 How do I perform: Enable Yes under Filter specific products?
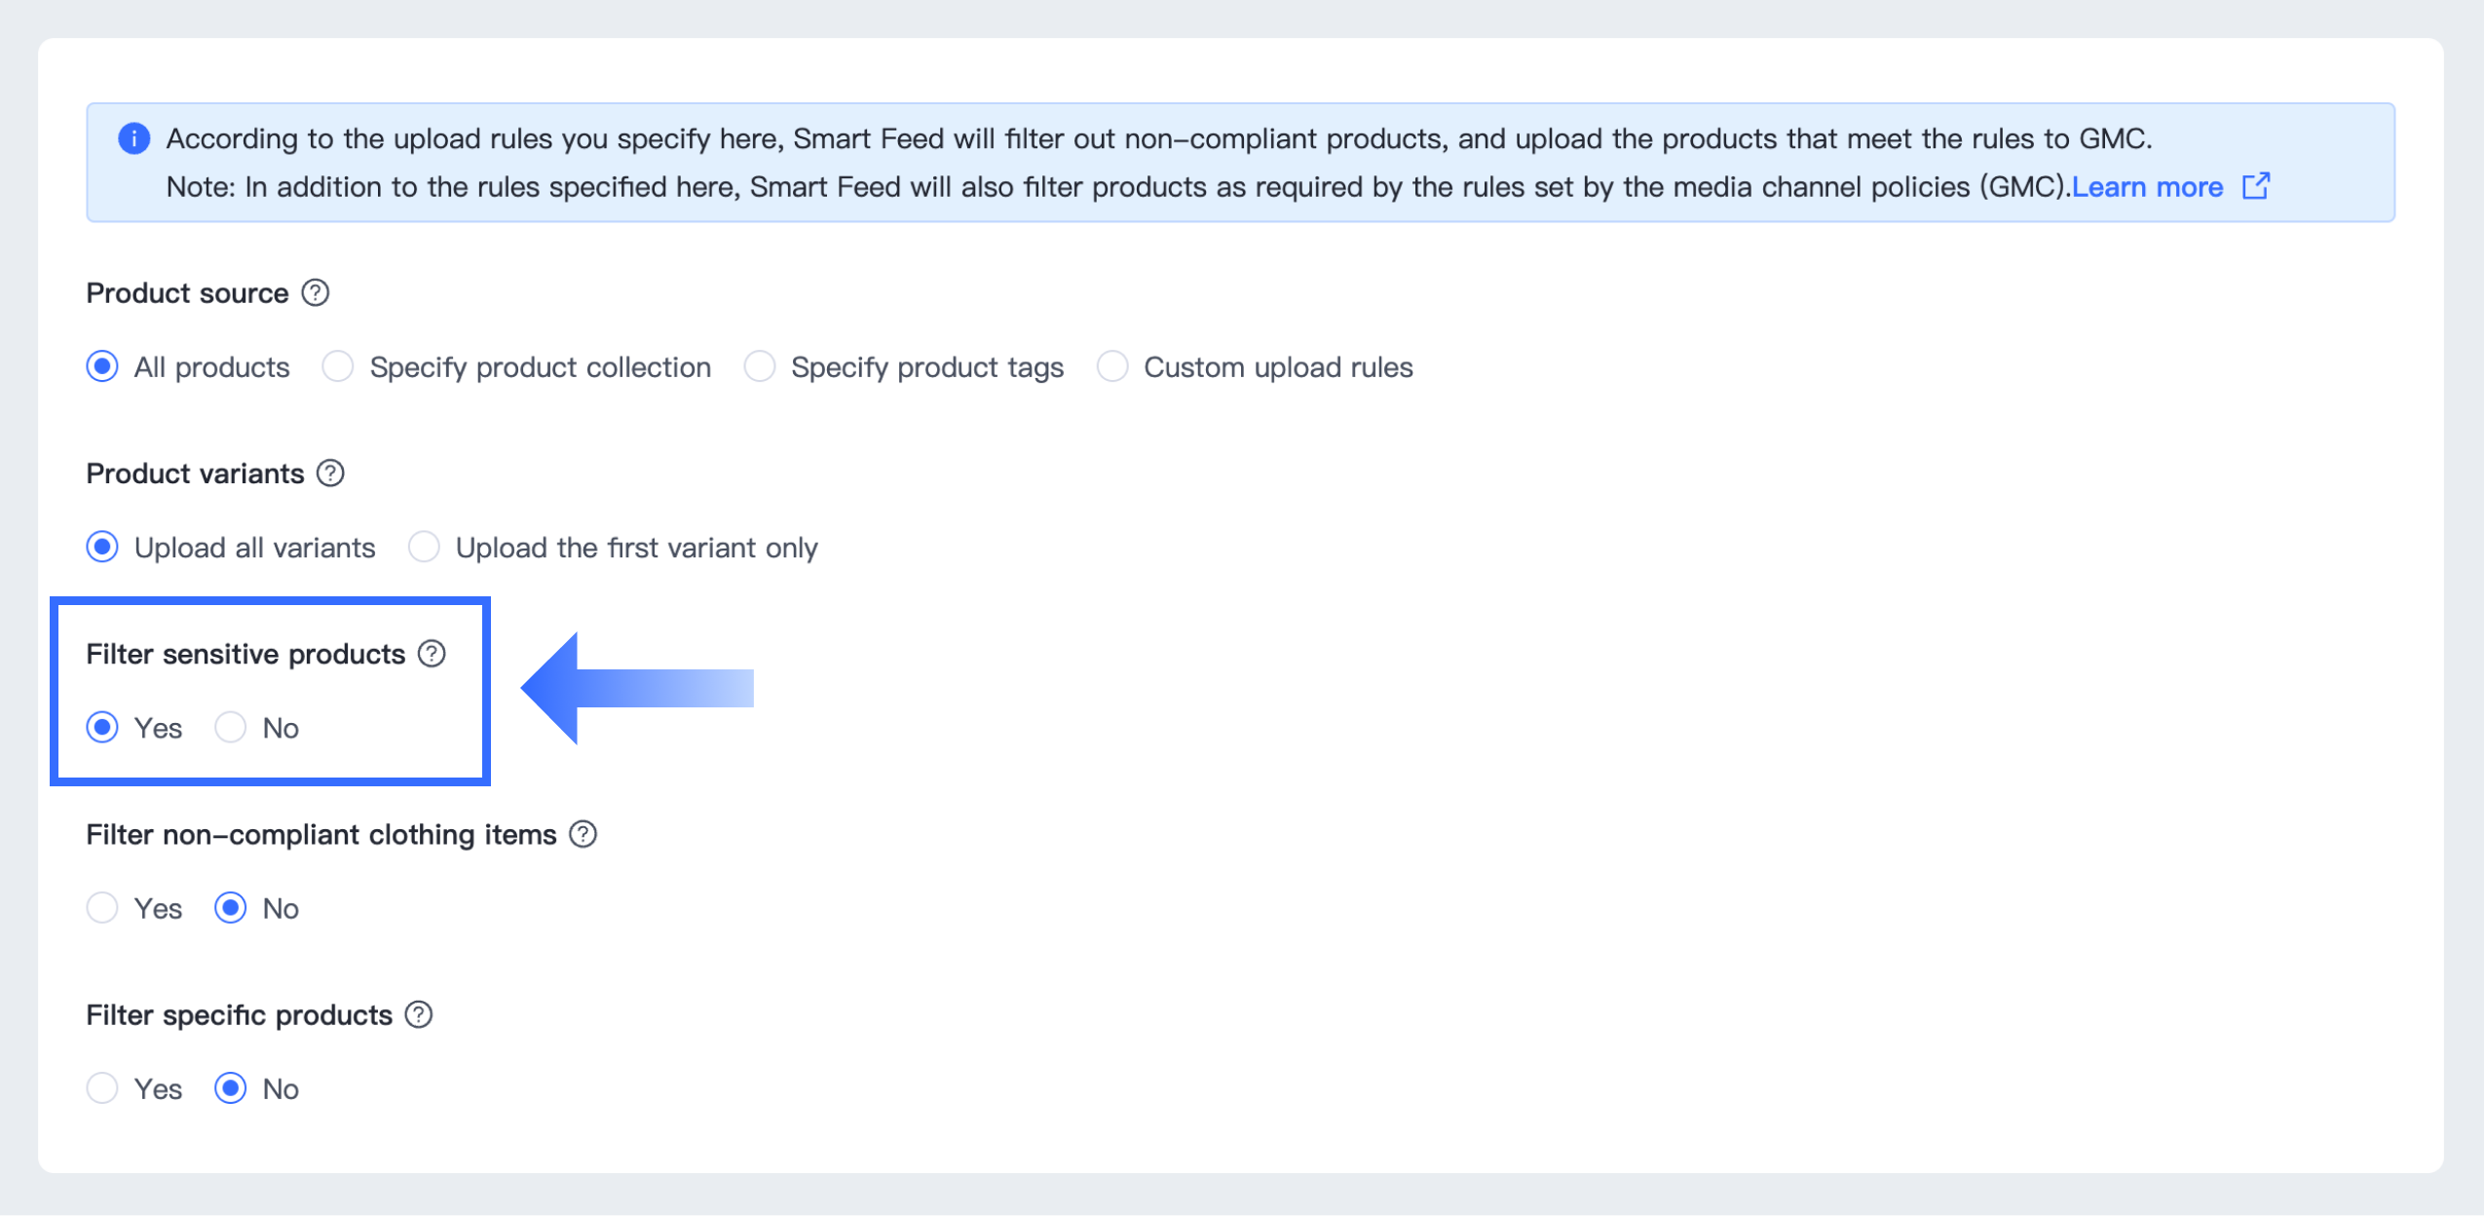[102, 1088]
